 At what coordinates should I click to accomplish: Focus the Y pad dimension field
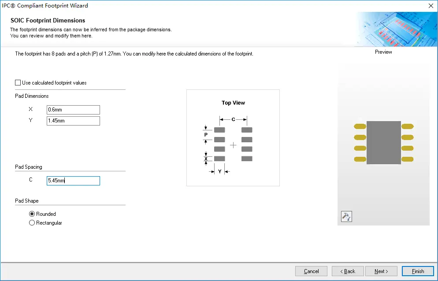point(73,121)
